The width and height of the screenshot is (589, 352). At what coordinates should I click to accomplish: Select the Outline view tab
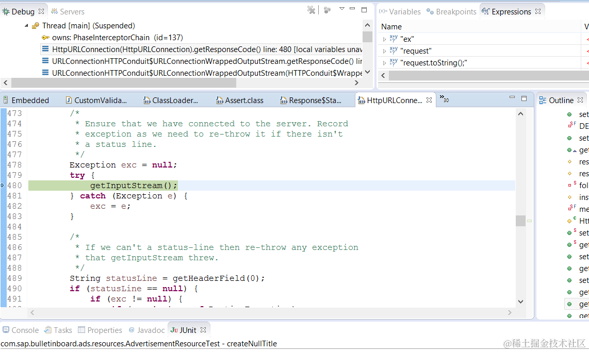pyautogui.click(x=557, y=100)
